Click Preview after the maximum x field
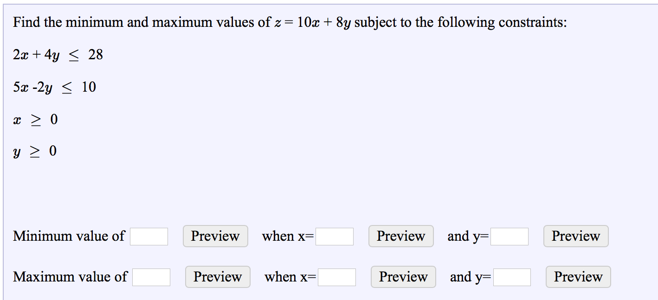Screen dimensions: 658x300 (403, 277)
